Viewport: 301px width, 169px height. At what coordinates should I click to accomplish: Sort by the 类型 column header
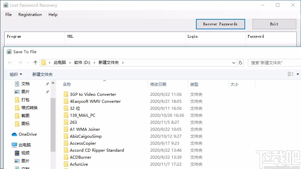(x=194, y=84)
